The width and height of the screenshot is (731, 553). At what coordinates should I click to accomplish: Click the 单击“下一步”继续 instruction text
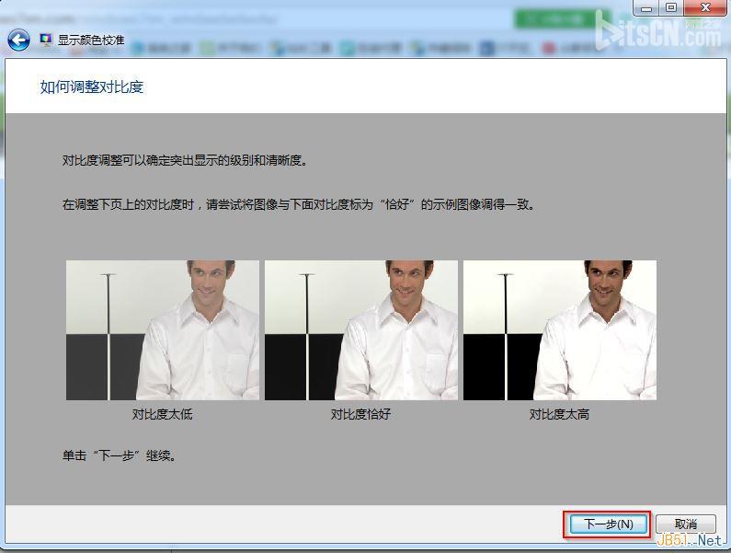coord(120,456)
